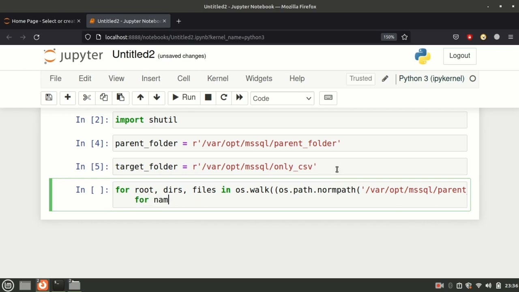Open the yellow extension icon in toolbar

tap(483, 37)
